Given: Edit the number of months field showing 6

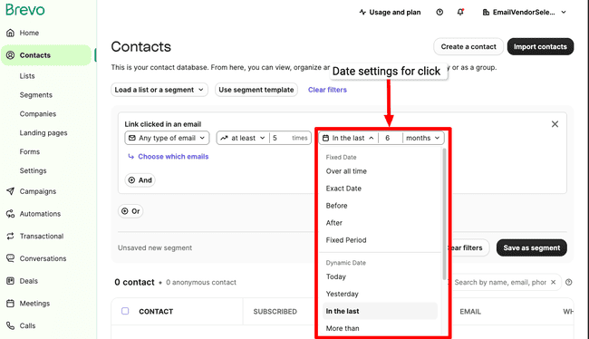Looking at the screenshot, I should tap(391, 138).
